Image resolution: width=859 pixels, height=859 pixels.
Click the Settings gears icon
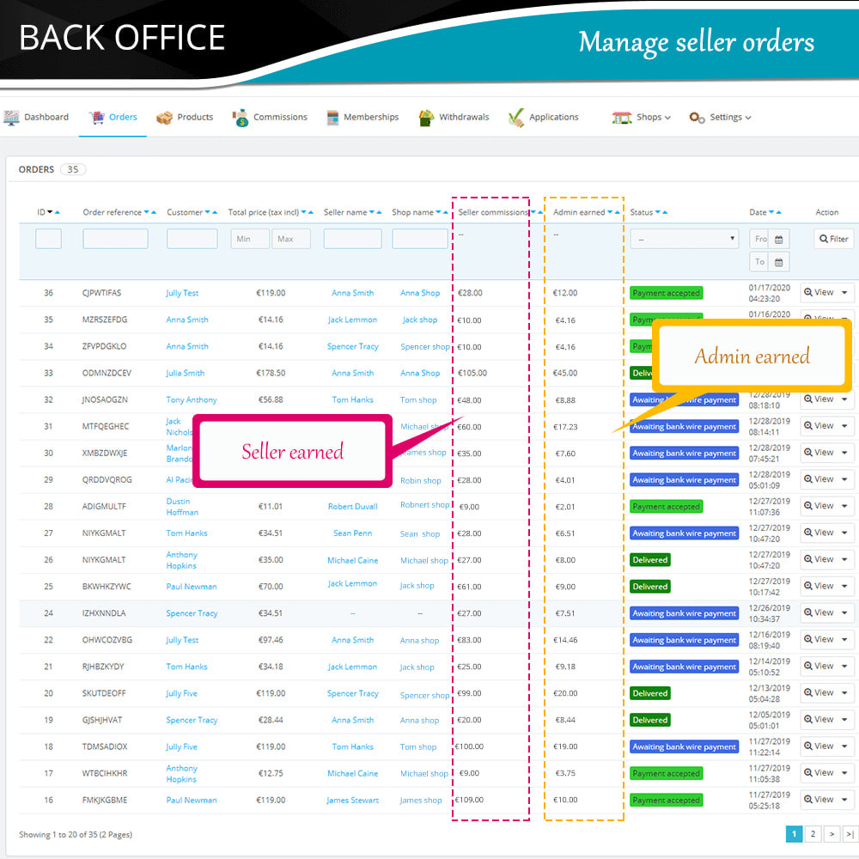point(697,118)
